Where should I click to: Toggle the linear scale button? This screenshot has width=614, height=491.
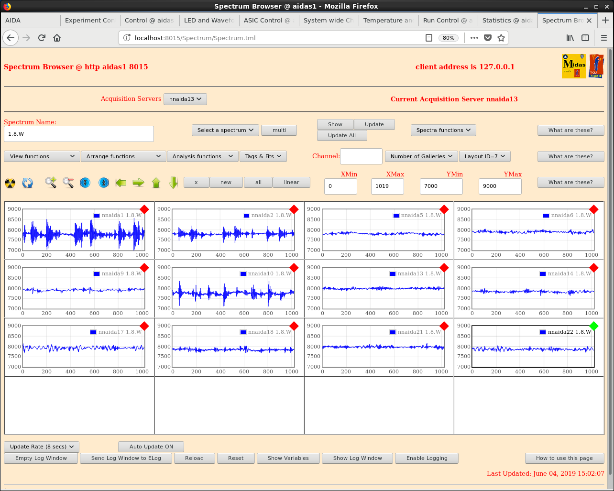tap(291, 182)
